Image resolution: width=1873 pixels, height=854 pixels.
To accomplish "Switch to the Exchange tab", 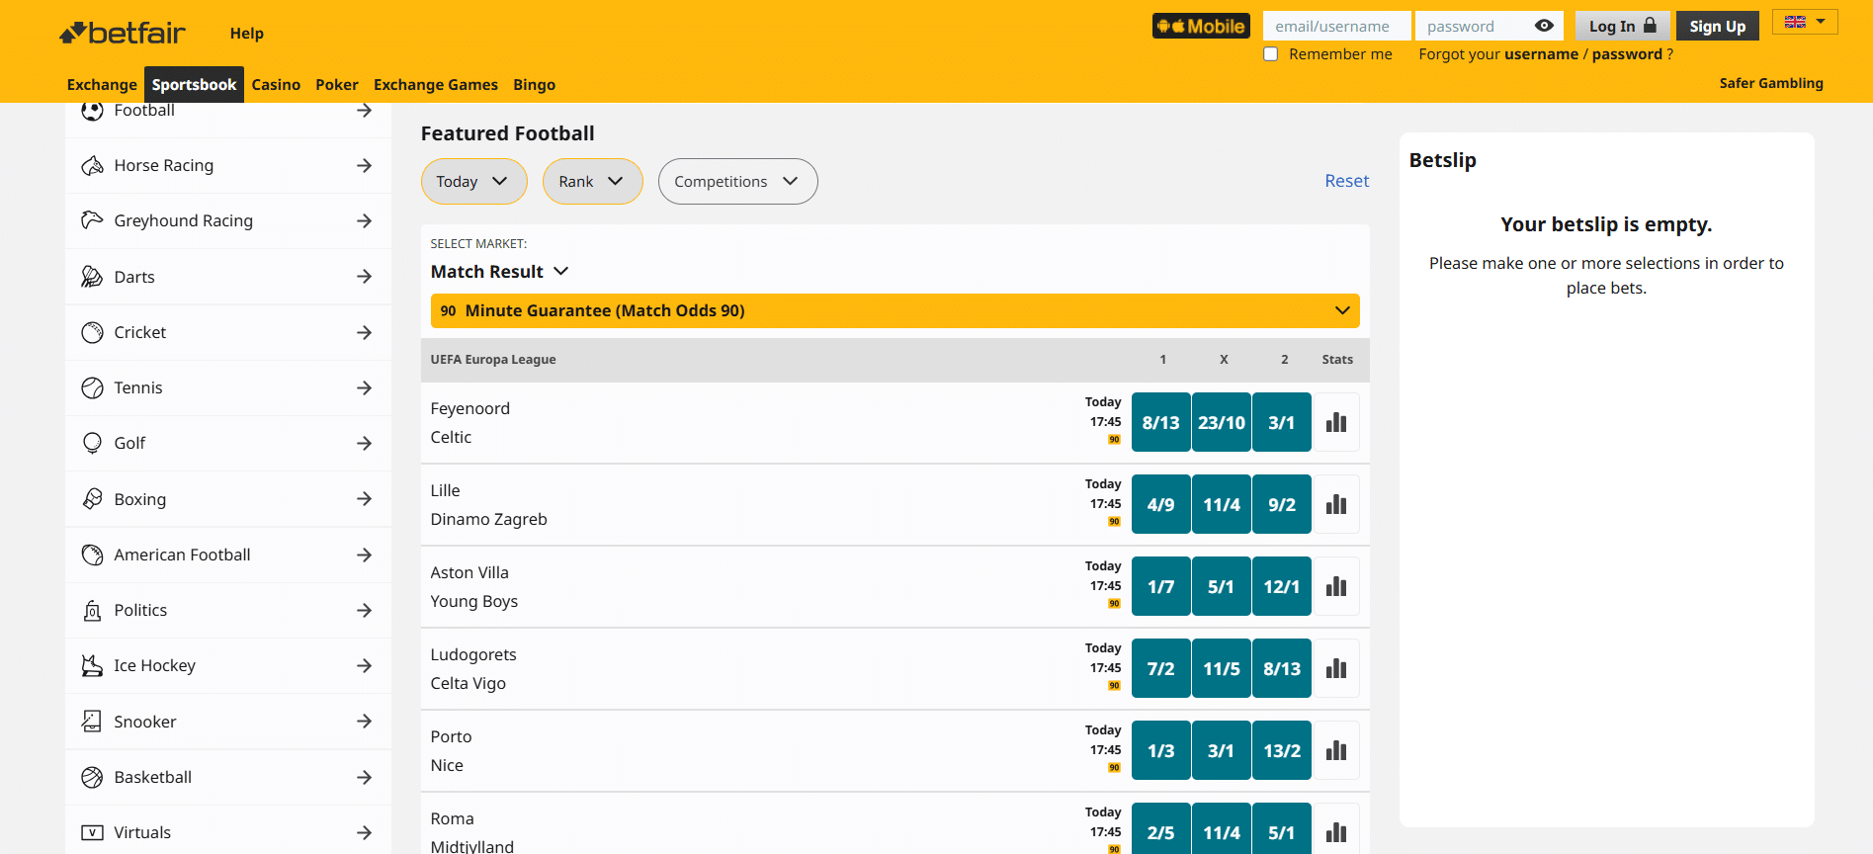I will (102, 84).
